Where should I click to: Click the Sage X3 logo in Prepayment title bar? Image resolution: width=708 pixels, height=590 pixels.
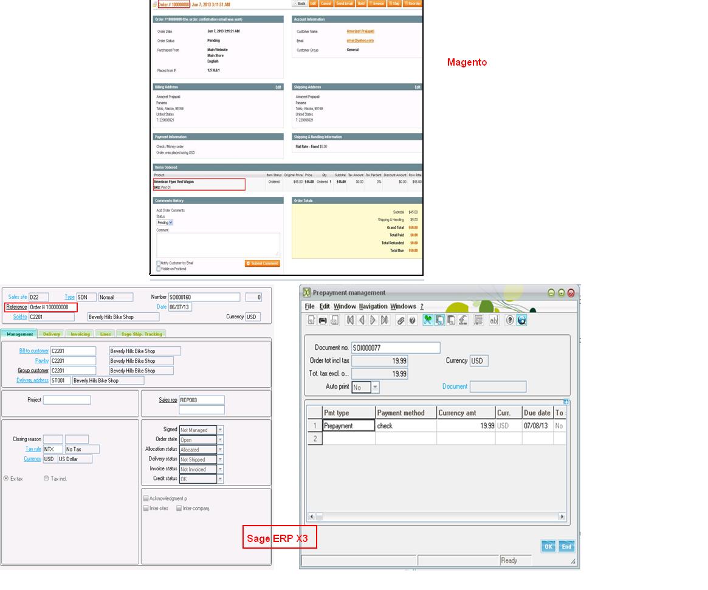(306, 292)
